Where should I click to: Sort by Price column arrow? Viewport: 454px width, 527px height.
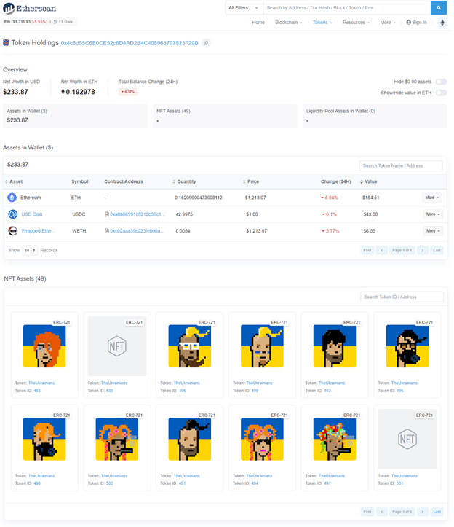[246, 182]
